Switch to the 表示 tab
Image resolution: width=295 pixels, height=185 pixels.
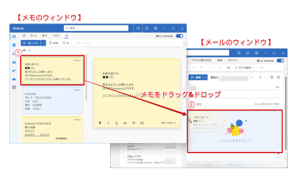pyautogui.click(x=45, y=35)
